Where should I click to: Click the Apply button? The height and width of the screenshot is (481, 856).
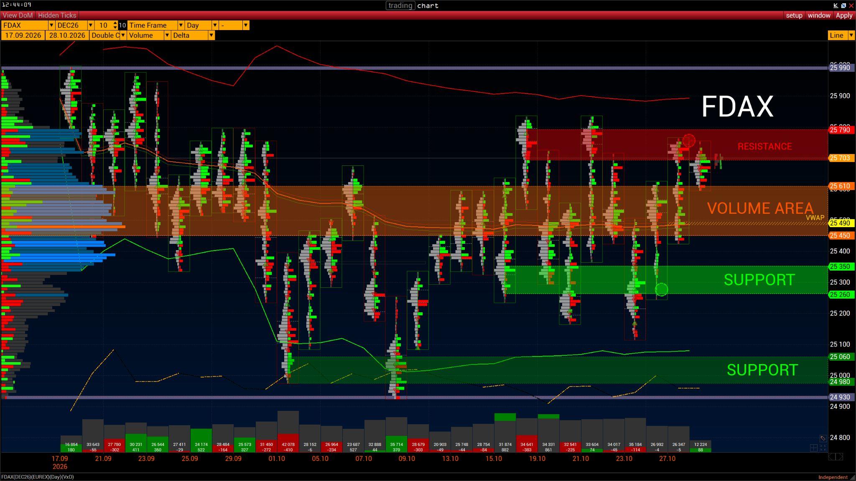point(844,15)
